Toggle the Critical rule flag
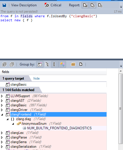 [x=53, y=5]
